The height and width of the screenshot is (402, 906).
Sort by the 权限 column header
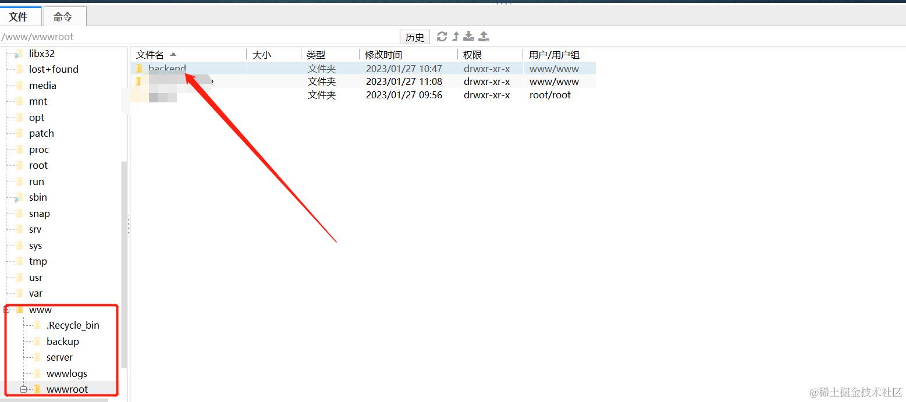490,55
